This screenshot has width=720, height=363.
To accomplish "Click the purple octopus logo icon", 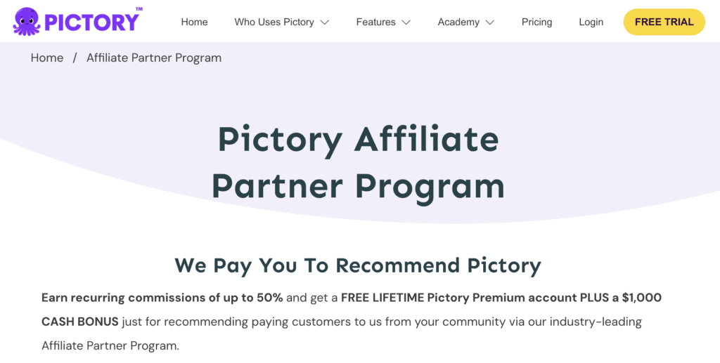I will click(x=27, y=21).
